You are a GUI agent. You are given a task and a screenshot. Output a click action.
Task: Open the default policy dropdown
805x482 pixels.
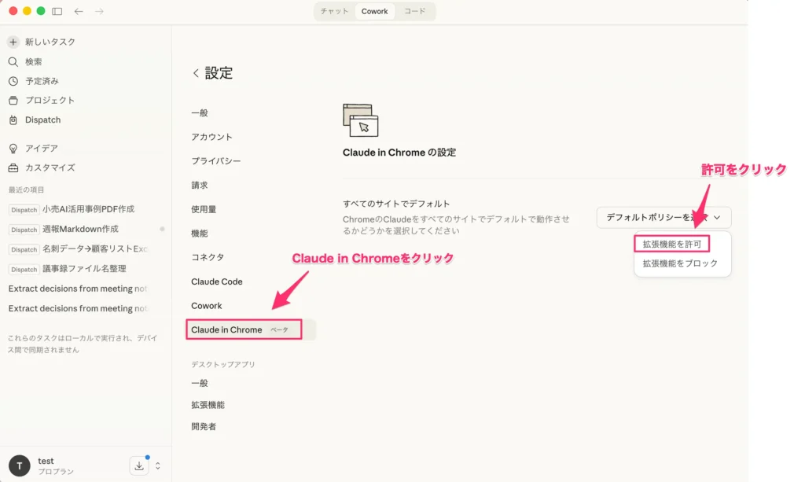[663, 217]
